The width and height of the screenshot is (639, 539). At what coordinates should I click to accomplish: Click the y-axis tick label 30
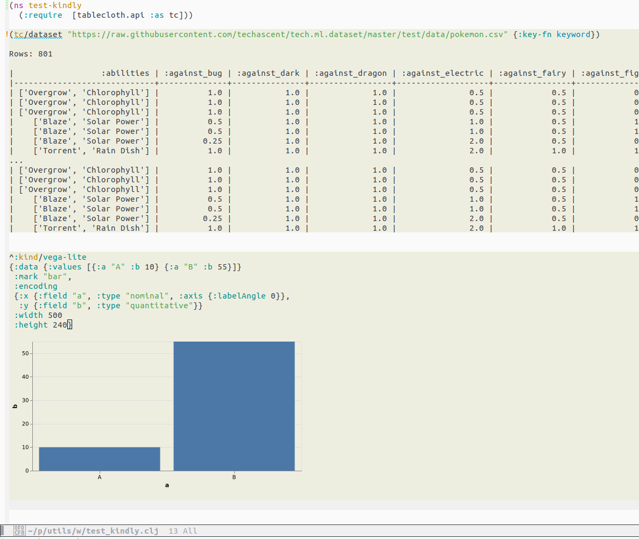[25, 400]
